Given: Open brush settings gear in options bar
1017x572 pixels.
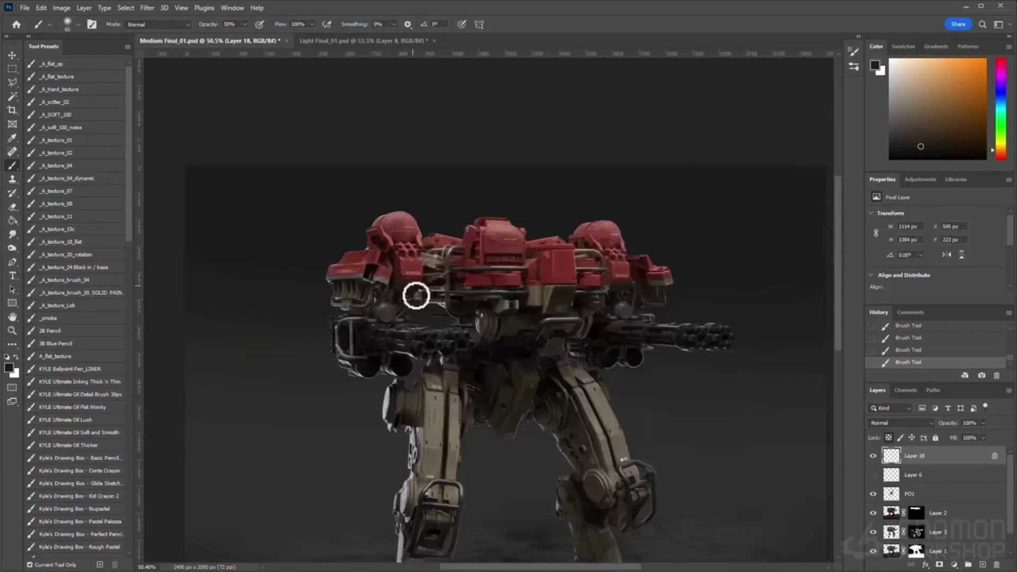Looking at the screenshot, I should 407,24.
